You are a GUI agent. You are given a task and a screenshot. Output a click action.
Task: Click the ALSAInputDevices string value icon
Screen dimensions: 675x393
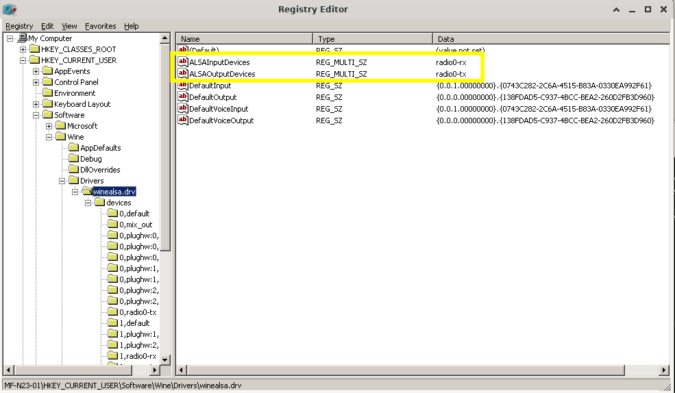point(183,62)
